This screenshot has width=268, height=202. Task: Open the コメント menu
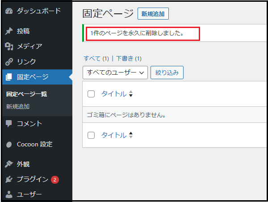coord(37,124)
